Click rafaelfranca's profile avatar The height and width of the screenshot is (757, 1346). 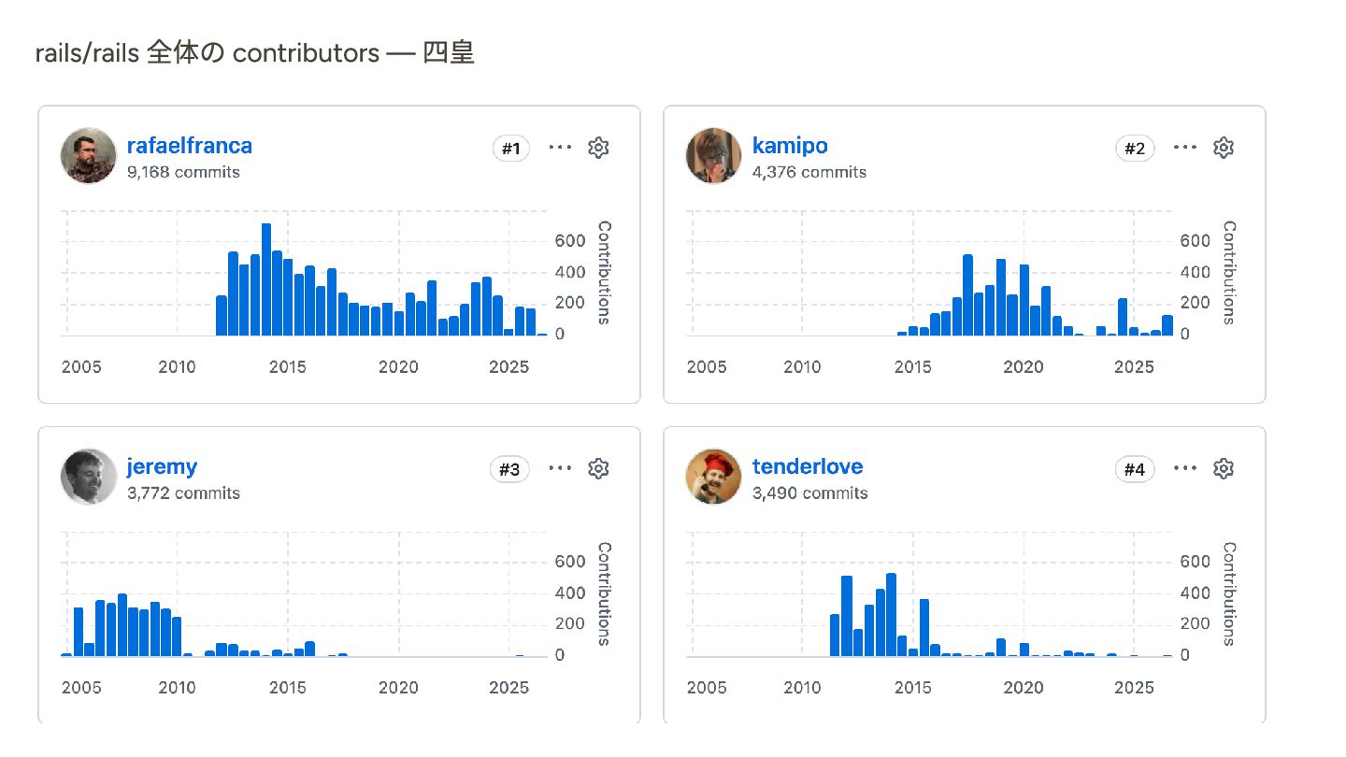click(89, 156)
